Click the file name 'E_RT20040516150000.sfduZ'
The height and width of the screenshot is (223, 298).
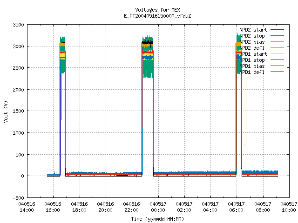pyautogui.click(x=157, y=16)
